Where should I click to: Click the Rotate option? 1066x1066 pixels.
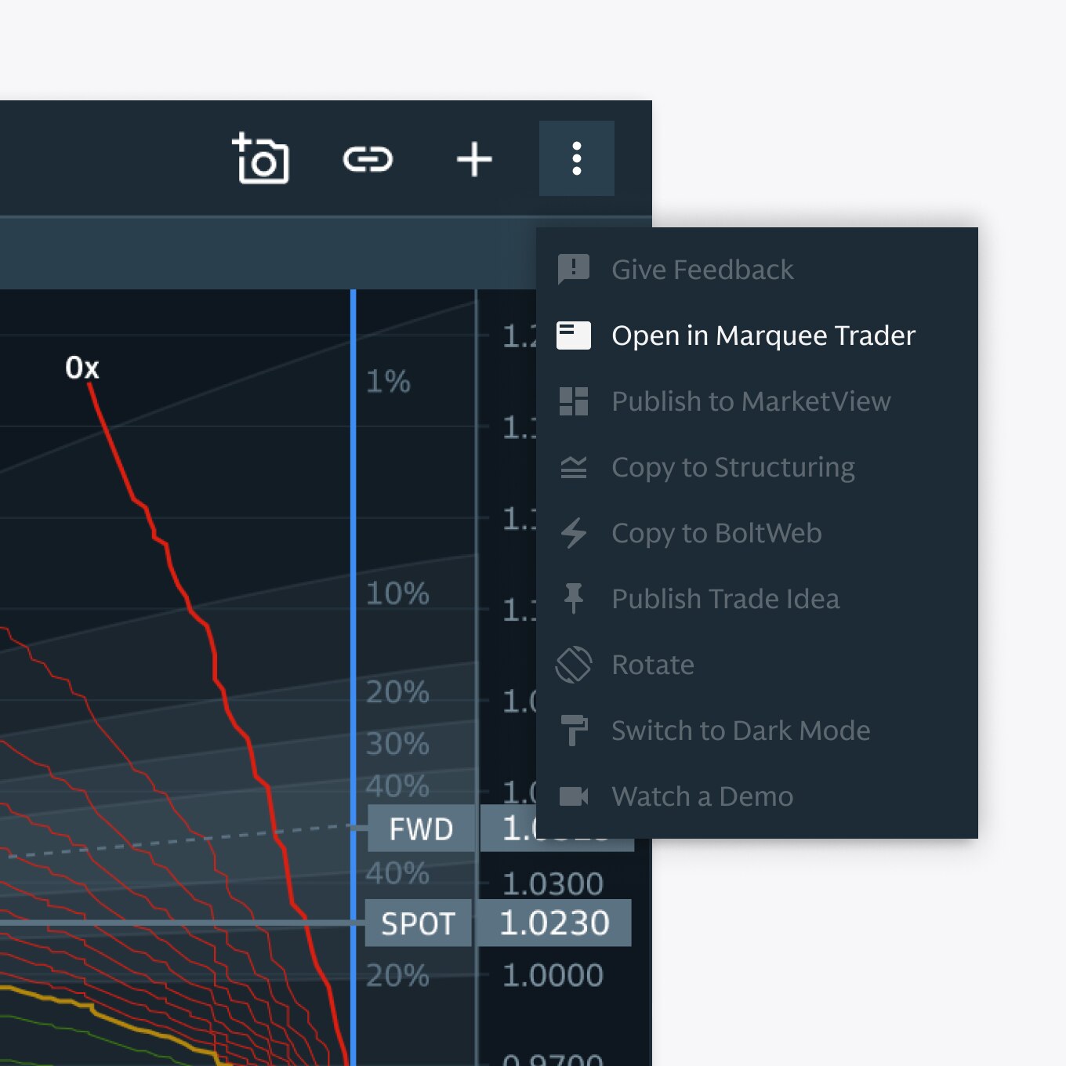[x=652, y=665]
